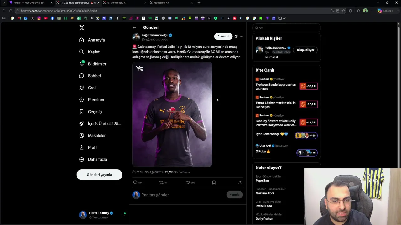Click the disabled Yanıtla button
401x225 pixels.
tap(235, 195)
